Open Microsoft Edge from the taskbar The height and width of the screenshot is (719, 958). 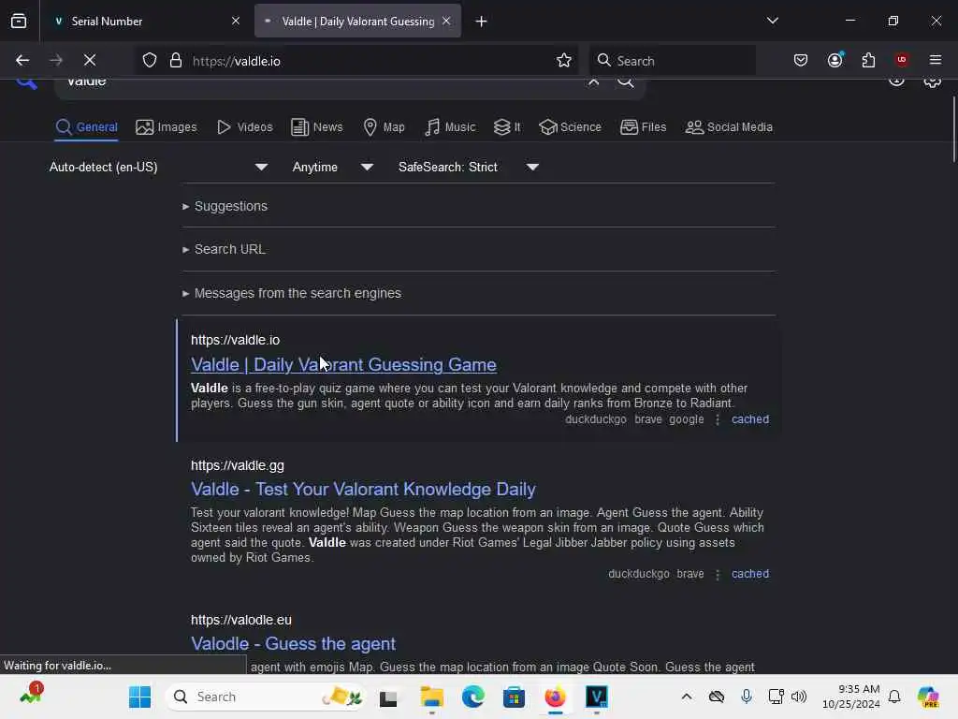point(472,697)
